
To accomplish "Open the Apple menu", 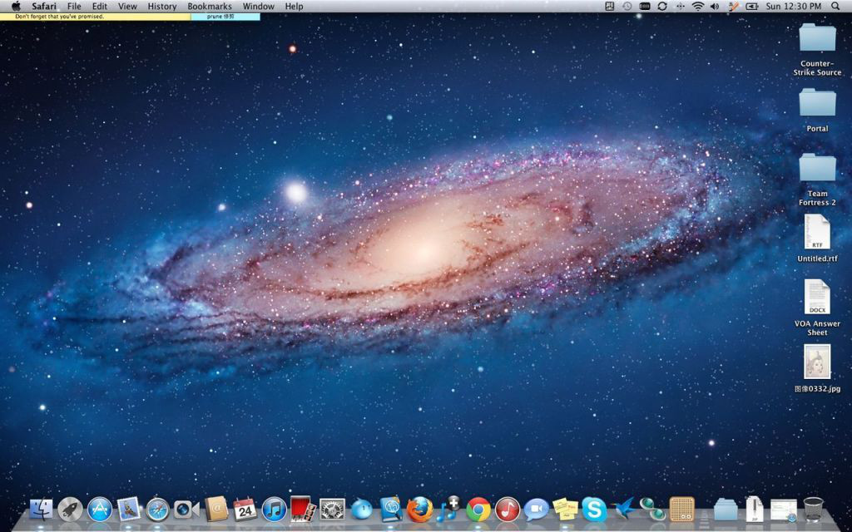I will [x=16, y=6].
